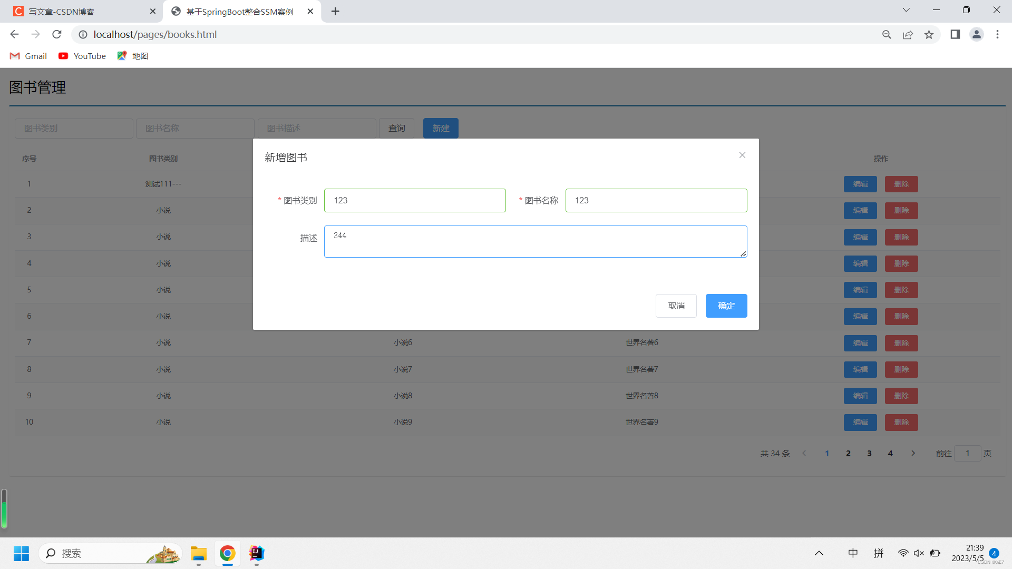The height and width of the screenshot is (569, 1012).
Task: Click the 取消 cancel button
Action: [x=676, y=306]
